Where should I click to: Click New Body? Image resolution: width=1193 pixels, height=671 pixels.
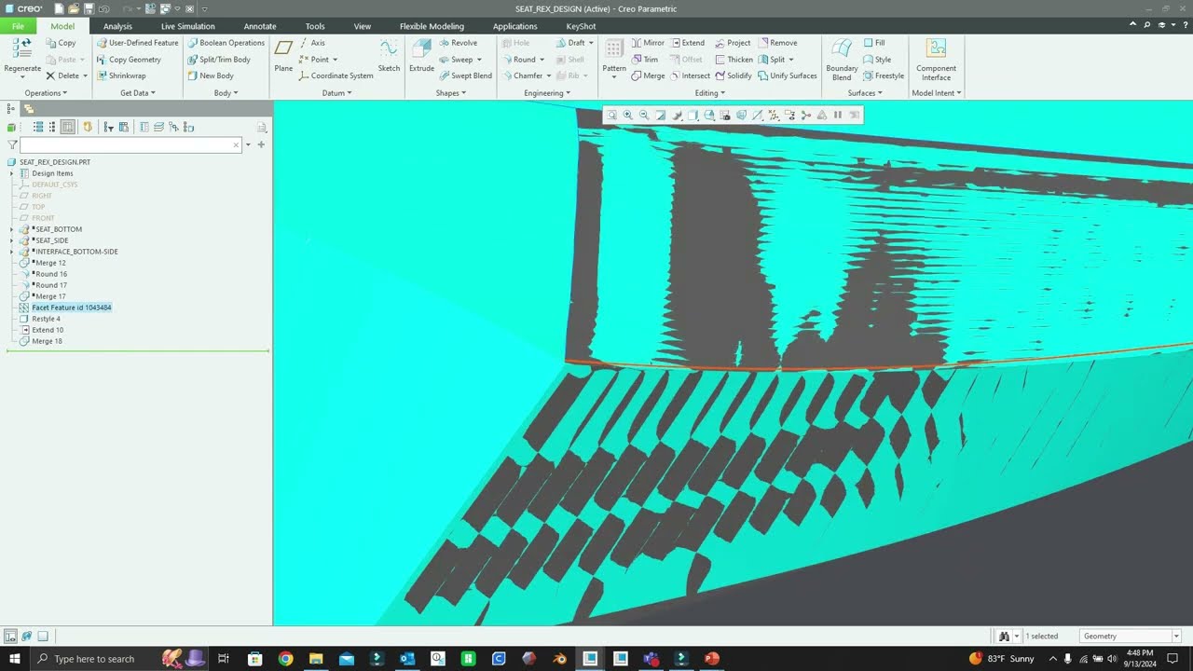click(x=211, y=75)
